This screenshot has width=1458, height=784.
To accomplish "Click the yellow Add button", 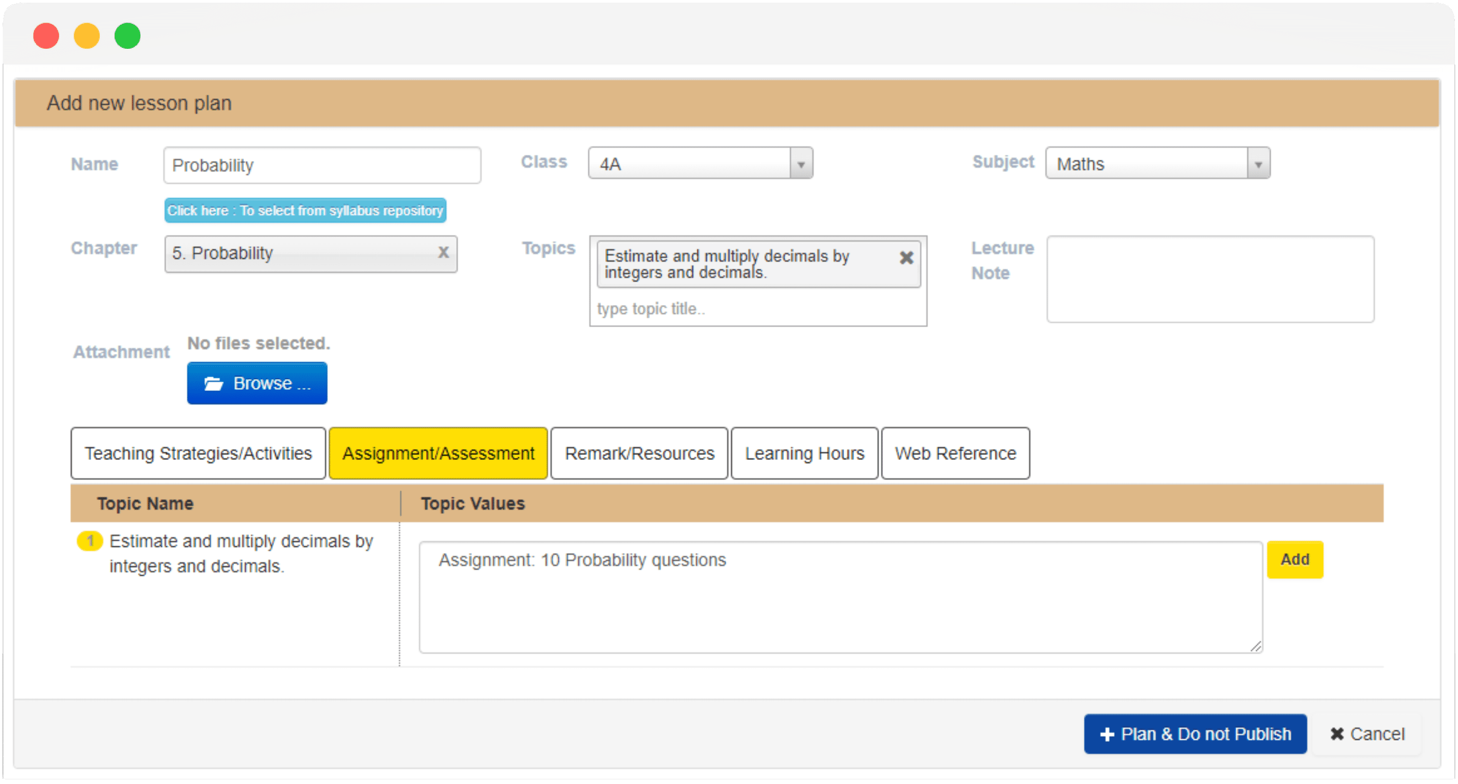I will [x=1295, y=559].
